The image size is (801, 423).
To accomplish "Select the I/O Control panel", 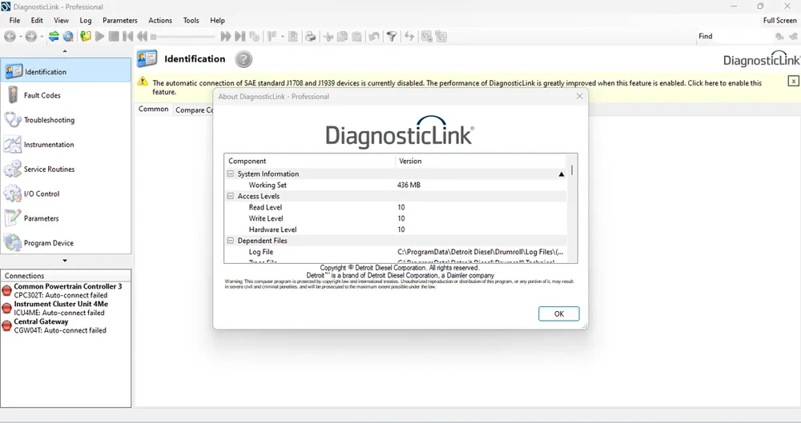I will (x=42, y=194).
